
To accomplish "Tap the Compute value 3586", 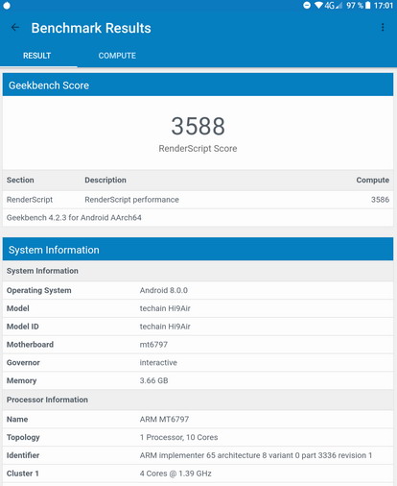I will pyautogui.click(x=380, y=200).
